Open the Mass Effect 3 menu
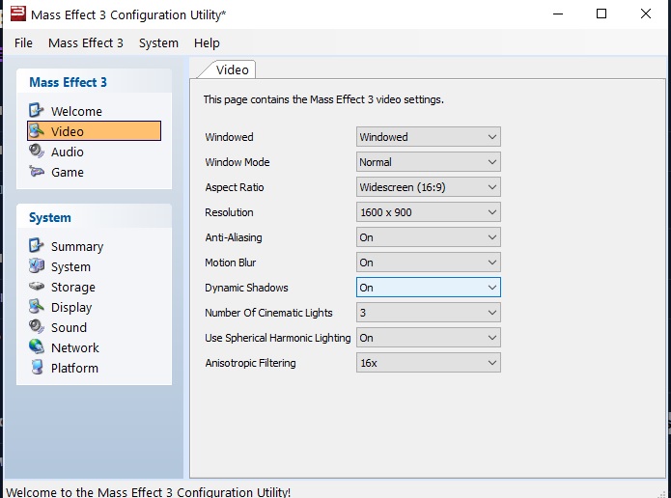671x498 pixels. click(x=86, y=42)
